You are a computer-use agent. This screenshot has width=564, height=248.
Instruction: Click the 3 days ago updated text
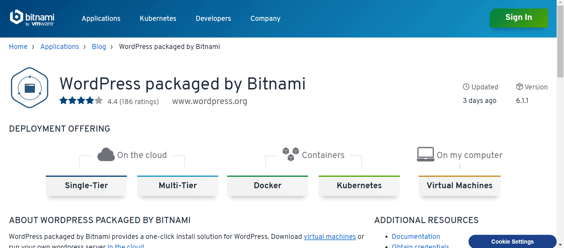click(480, 101)
